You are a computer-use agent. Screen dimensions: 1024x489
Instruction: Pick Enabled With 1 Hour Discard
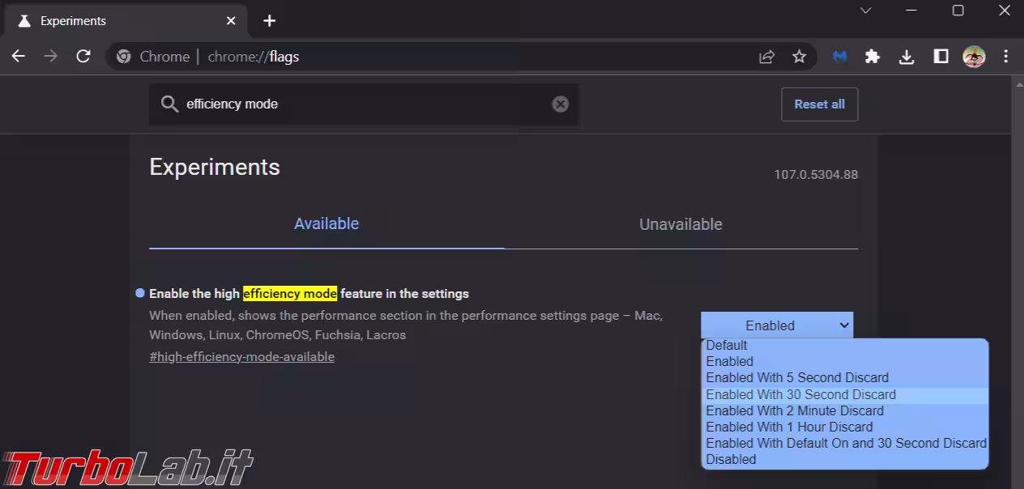[x=789, y=427]
